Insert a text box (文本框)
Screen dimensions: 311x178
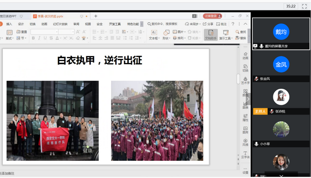[154, 35]
